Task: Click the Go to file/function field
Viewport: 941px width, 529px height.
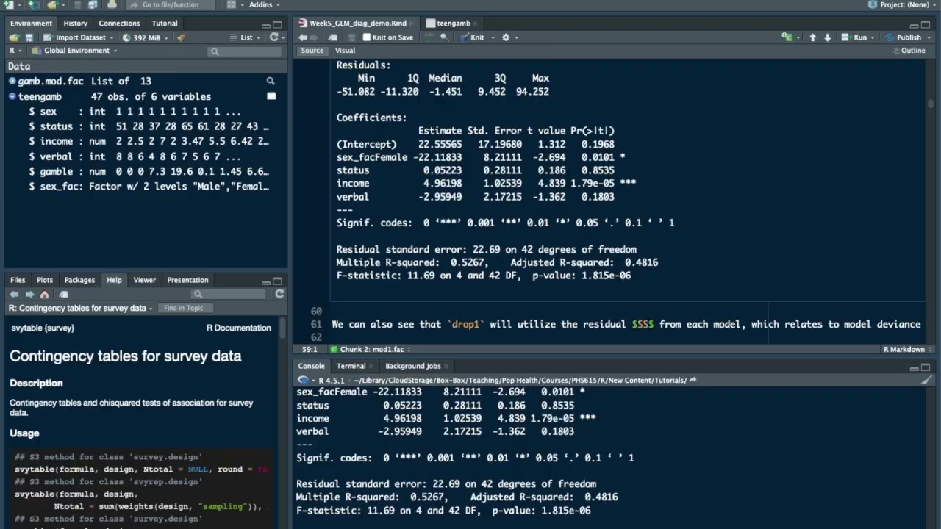Action: pyautogui.click(x=170, y=4)
